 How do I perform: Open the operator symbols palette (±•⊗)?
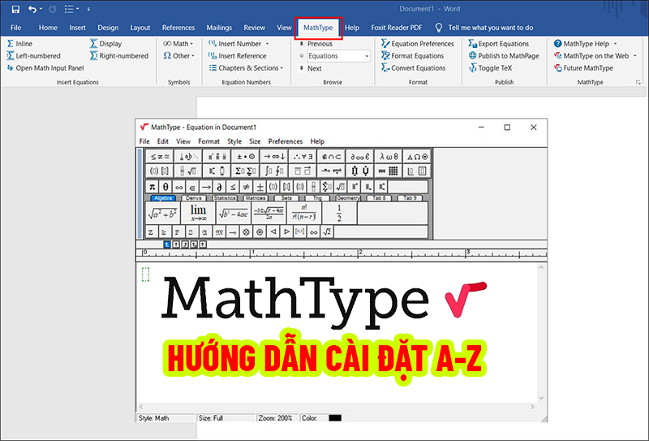(246, 157)
